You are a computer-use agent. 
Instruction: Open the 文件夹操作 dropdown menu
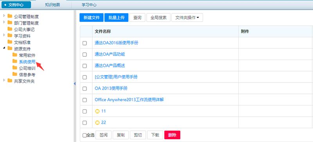pos(187,18)
